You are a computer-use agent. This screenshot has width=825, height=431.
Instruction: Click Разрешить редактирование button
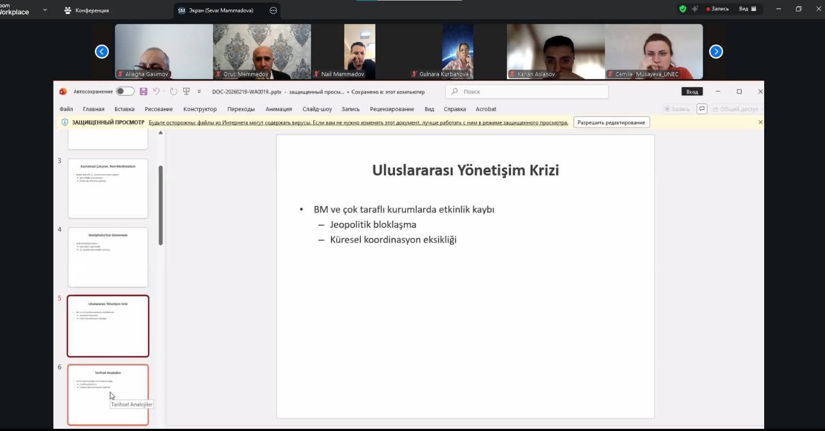[x=611, y=122]
